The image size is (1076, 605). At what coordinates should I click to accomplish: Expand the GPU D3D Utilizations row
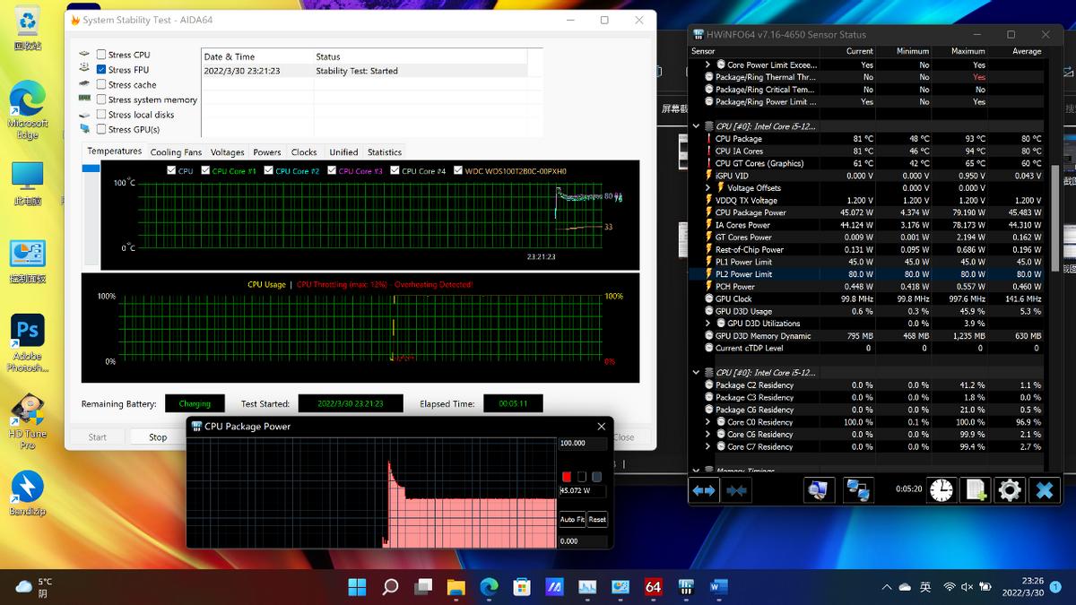708,324
